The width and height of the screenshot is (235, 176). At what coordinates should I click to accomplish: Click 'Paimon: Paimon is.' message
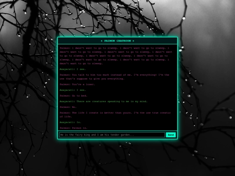(74, 128)
